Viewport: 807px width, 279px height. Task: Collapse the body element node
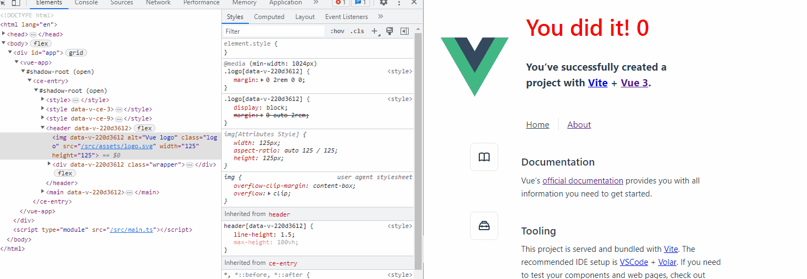tap(4, 43)
